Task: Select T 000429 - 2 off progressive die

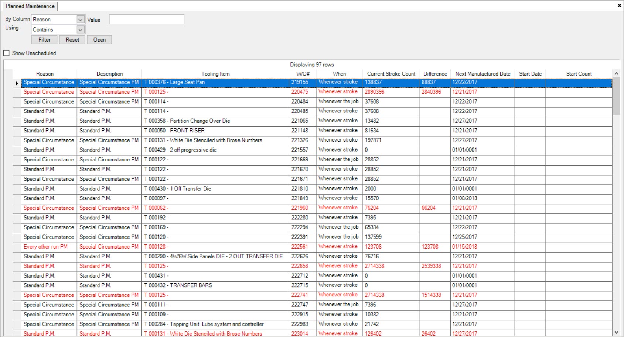Action: tap(215, 150)
